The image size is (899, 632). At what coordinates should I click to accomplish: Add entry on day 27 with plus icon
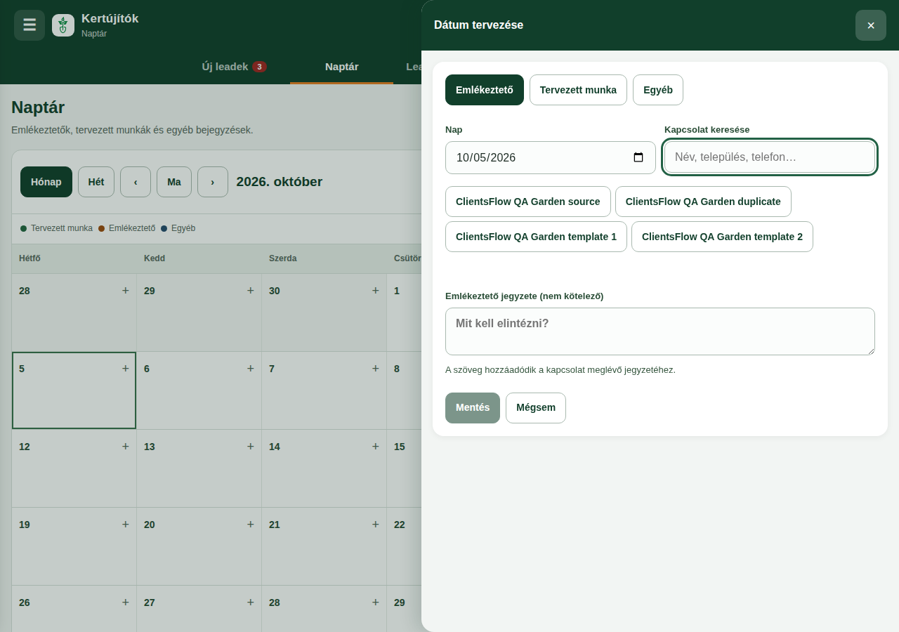[251, 602]
